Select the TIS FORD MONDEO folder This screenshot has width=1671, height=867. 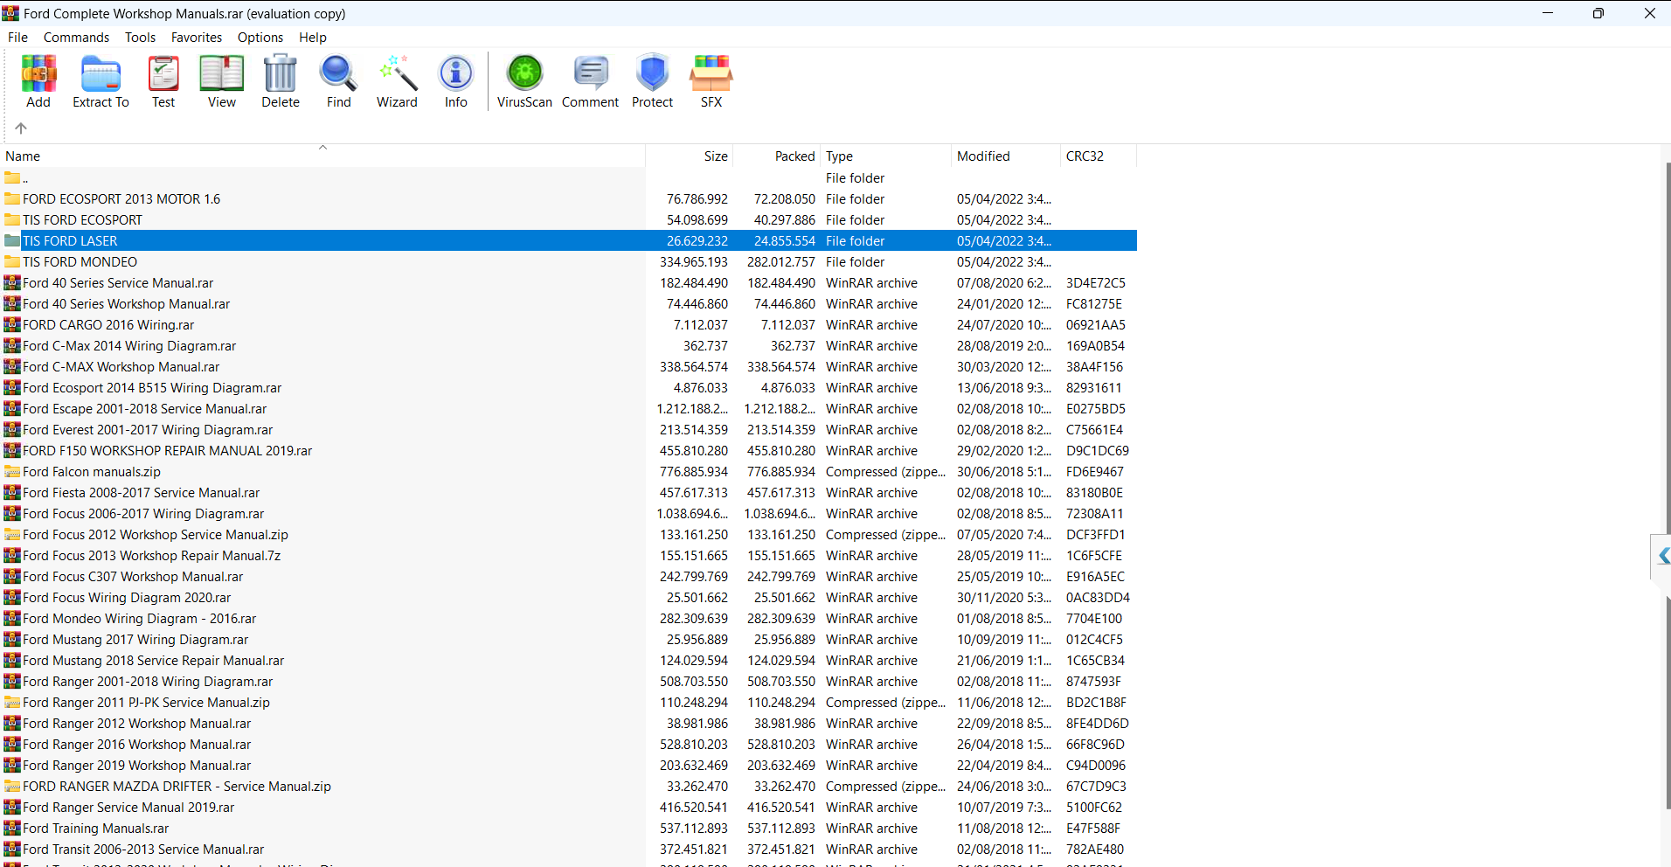coord(80,262)
